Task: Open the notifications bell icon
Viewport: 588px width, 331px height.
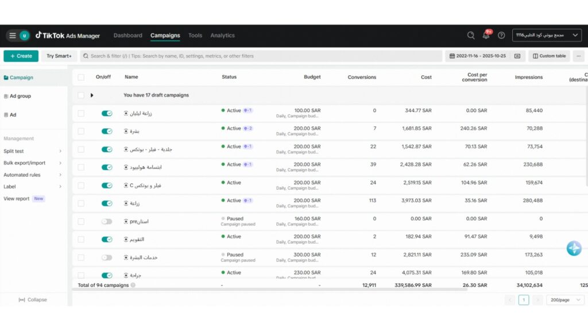Action: pyautogui.click(x=486, y=35)
